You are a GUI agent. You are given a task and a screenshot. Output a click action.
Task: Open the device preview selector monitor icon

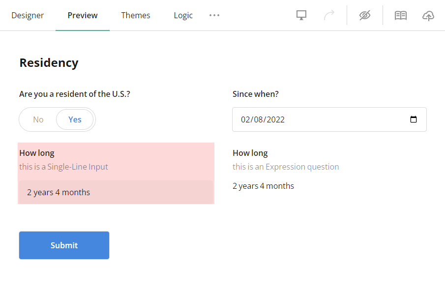[x=301, y=16]
